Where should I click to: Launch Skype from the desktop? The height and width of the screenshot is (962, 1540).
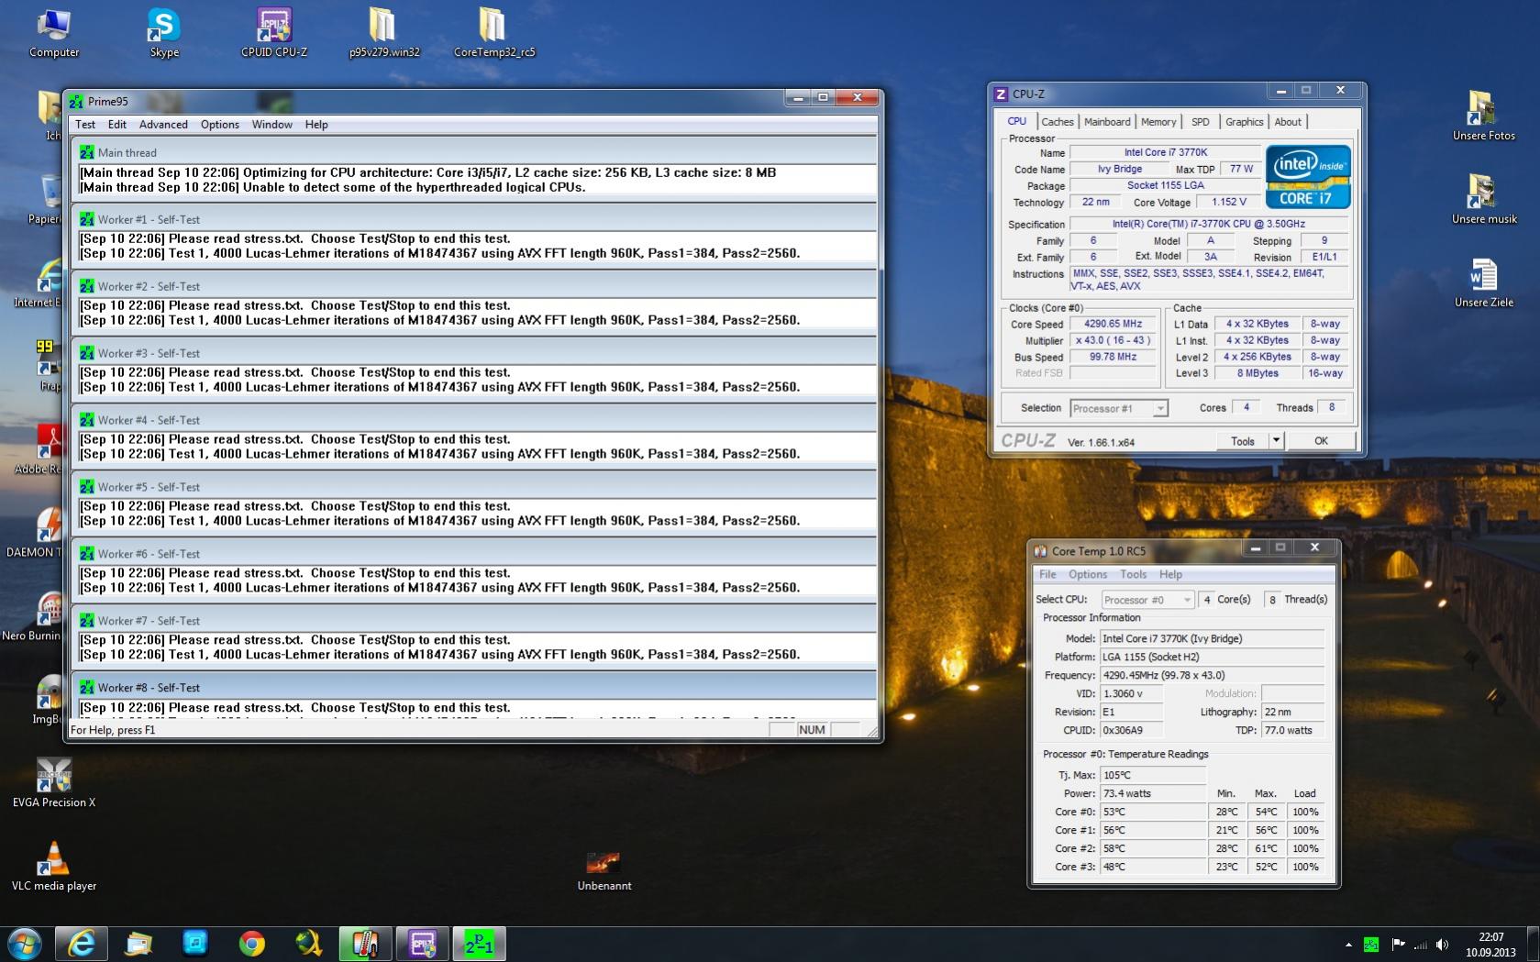(x=164, y=33)
